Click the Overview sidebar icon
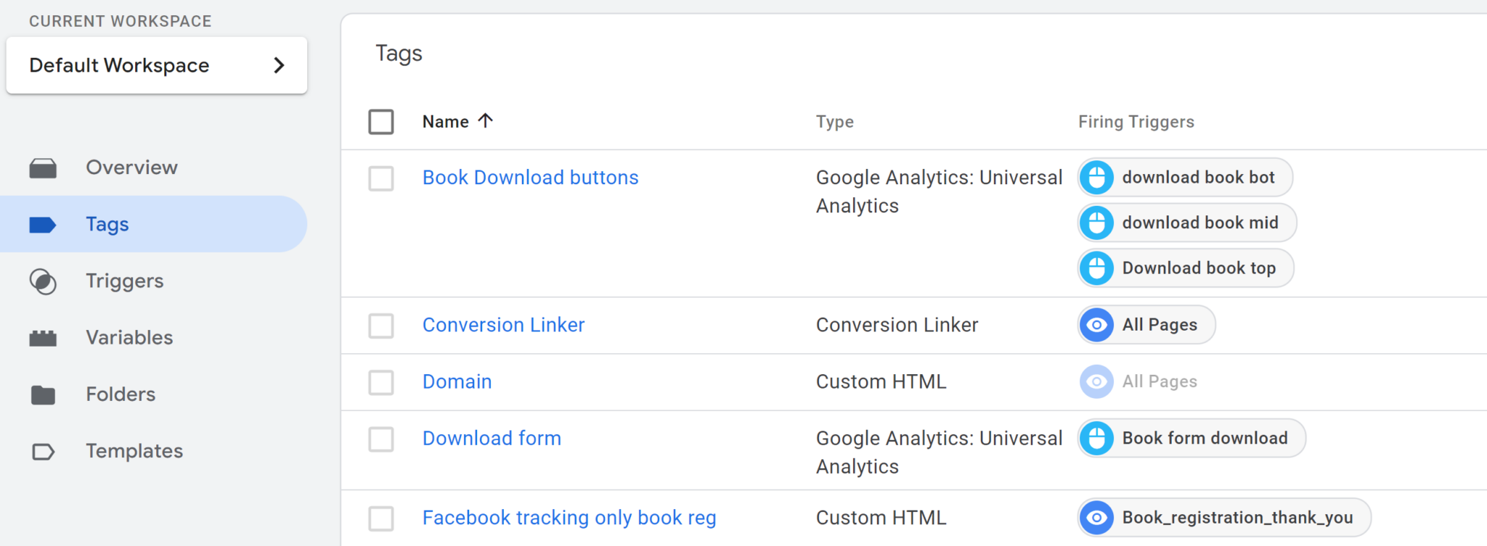 43,168
